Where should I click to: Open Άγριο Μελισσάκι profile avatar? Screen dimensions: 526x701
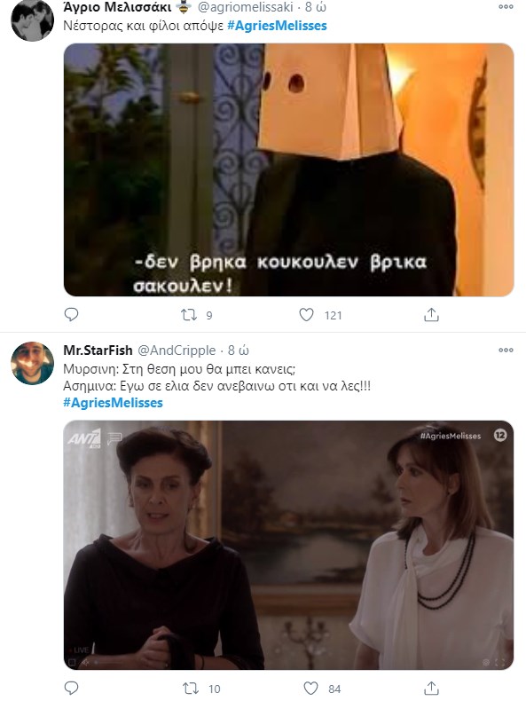[x=32, y=20]
